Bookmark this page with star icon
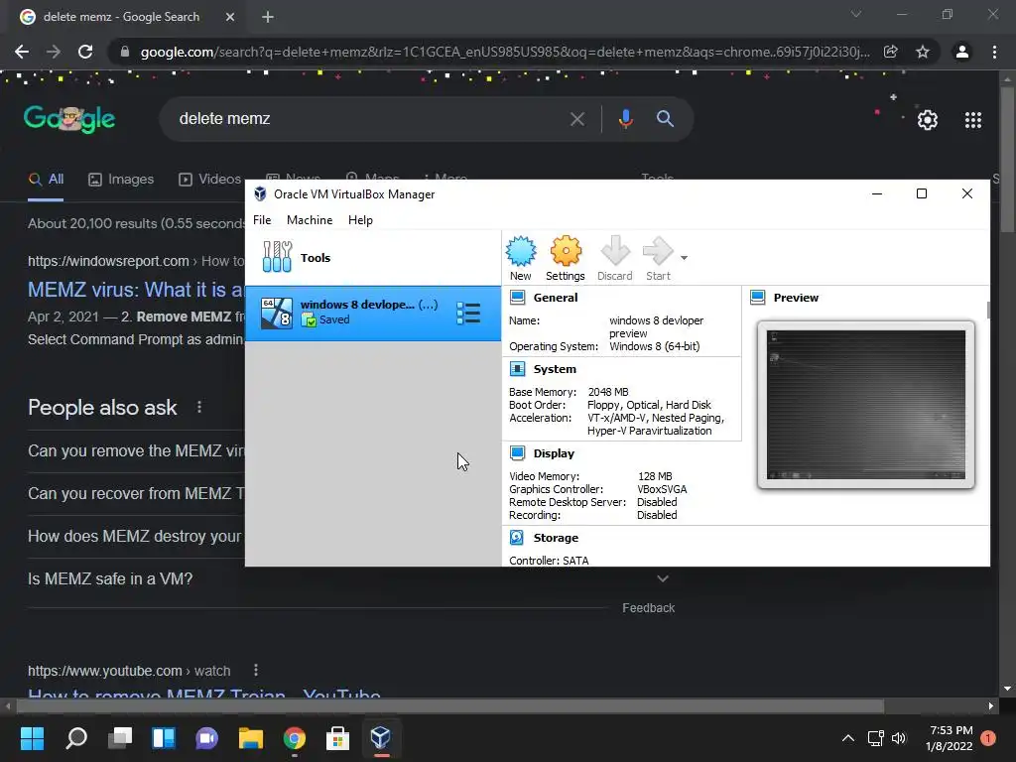Screen dimensions: 1016x762 923,52
